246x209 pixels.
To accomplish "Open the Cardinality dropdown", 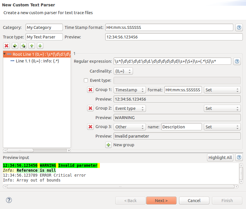I will [x=123, y=71].
